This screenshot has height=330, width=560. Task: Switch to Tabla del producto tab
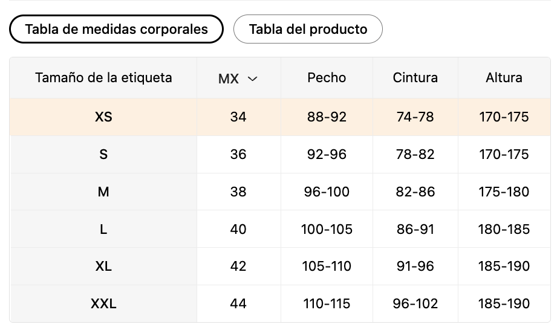[308, 29]
